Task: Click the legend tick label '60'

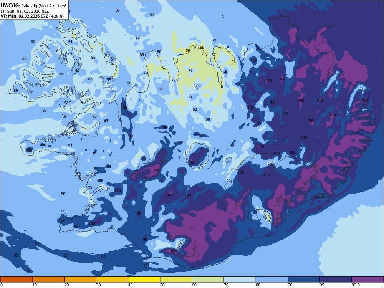Action: [194, 285]
